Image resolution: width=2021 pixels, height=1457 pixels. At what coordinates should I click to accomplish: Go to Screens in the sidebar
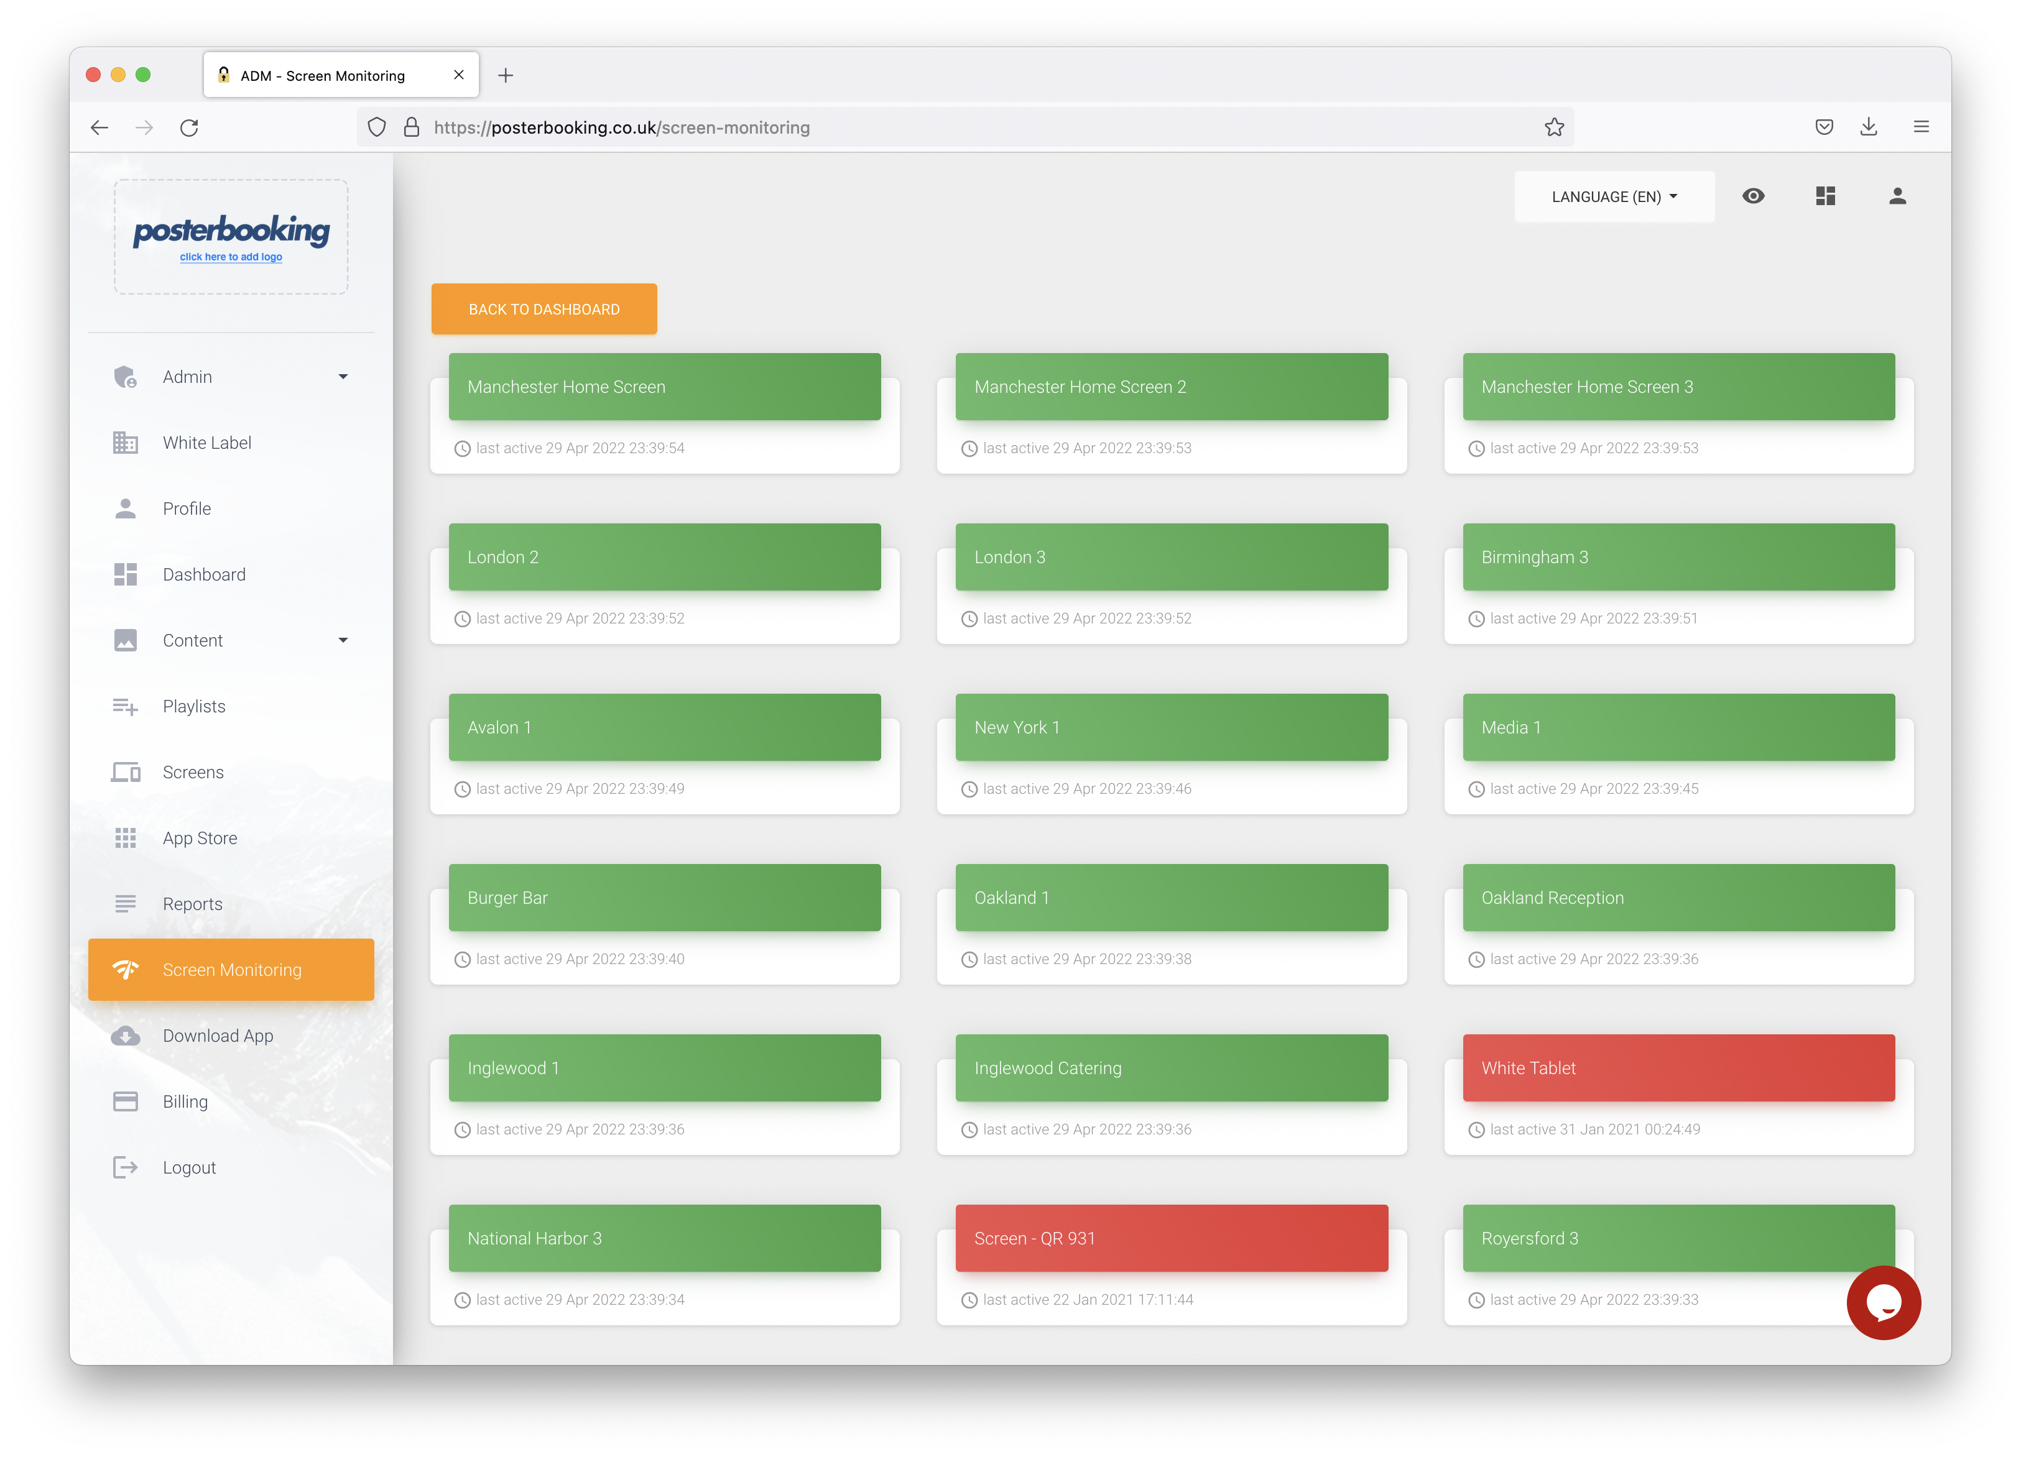click(x=193, y=772)
